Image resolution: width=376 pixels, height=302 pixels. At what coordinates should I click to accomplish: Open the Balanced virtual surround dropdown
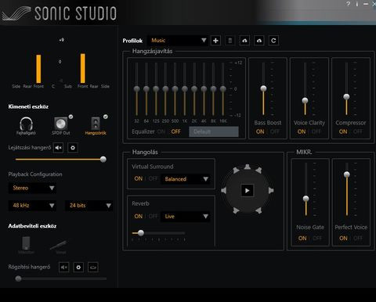[186, 179]
